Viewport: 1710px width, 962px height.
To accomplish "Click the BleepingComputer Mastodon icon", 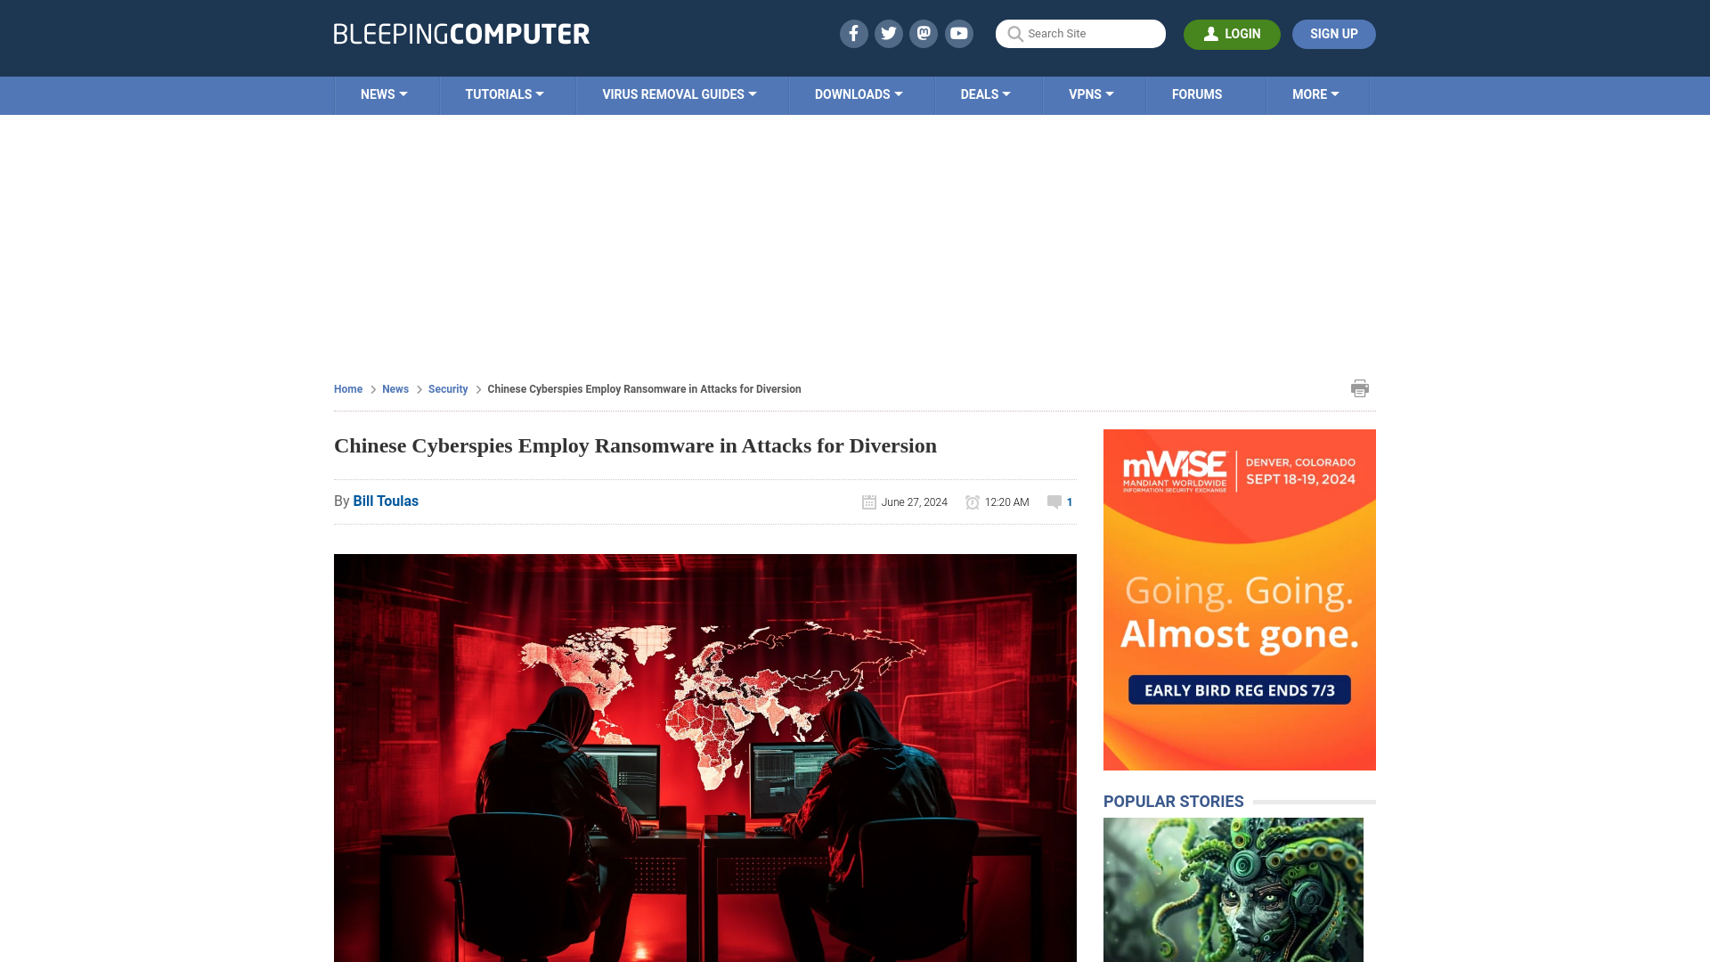I will point(923,33).
